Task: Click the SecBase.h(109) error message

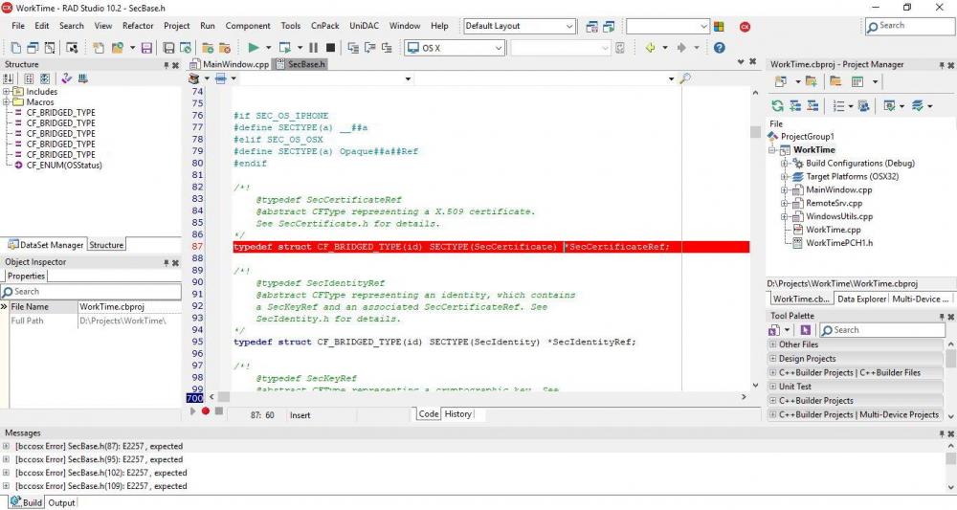Action: [x=100, y=486]
